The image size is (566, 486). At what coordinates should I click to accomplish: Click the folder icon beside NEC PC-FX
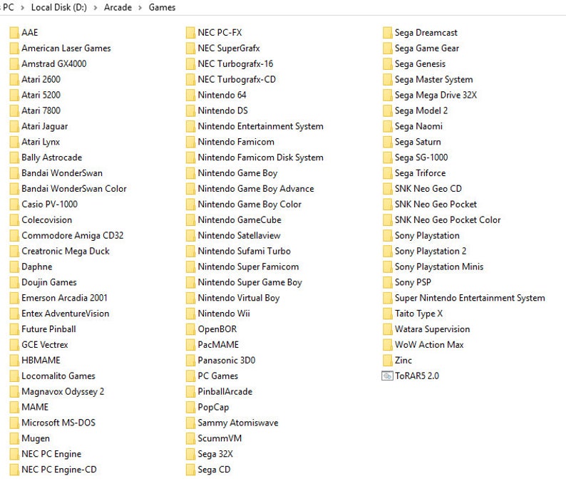coord(190,33)
